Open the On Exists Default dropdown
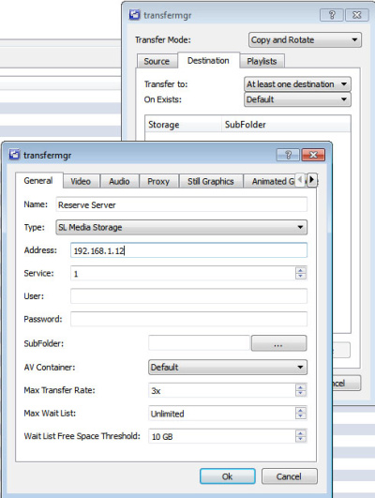 (x=297, y=99)
